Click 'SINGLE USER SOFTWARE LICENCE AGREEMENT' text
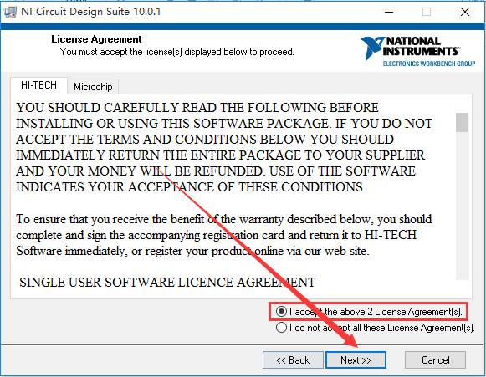The height and width of the screenshot is (377, 486). (x=167, y=283)
